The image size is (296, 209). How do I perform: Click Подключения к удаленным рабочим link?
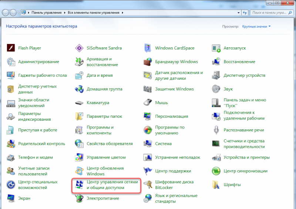point(244,115)
